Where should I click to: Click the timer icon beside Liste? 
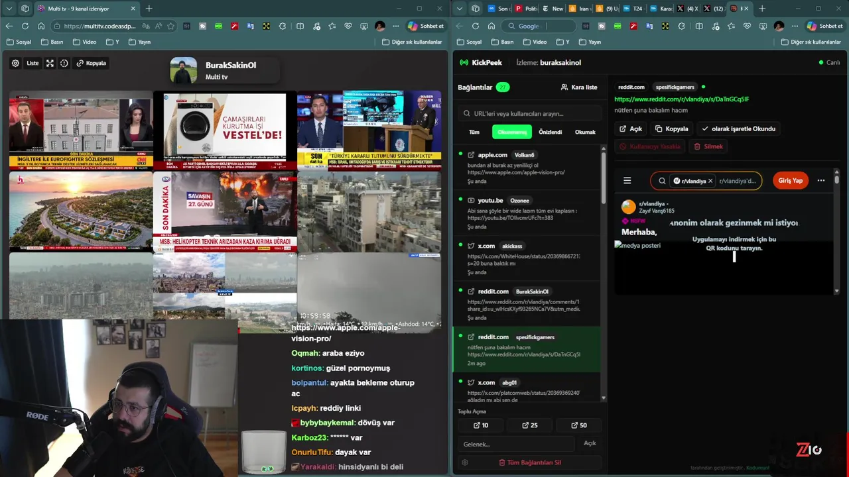(64, 63)
